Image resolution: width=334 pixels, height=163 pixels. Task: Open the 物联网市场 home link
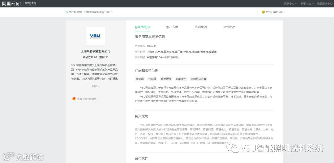click(x=30, y=3)
